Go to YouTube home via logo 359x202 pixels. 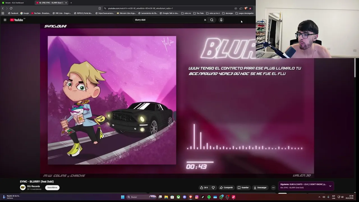17,20
